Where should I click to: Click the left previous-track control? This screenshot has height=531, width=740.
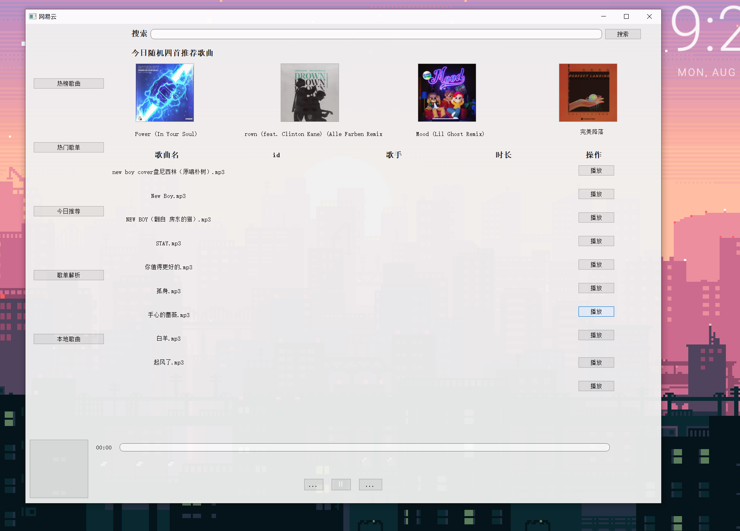[313, 484]
